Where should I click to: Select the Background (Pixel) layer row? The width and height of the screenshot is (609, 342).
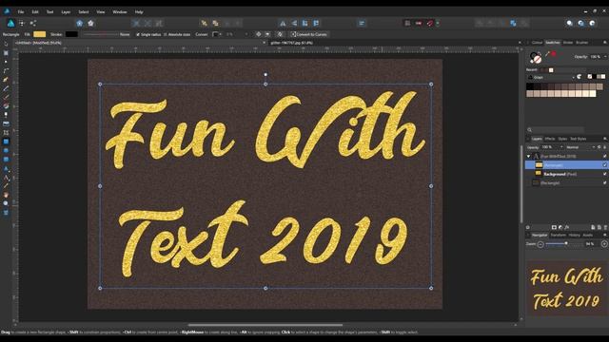(566, 174)
